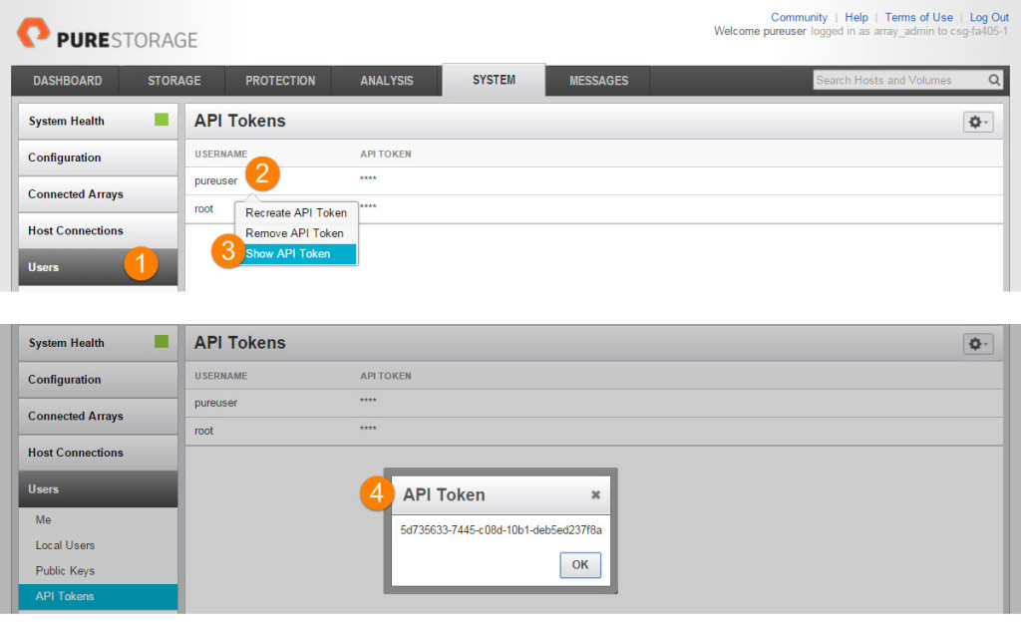This screenshot has height=630, width=1021.
Task: Select API Tokens under Users
Action: 98,596
